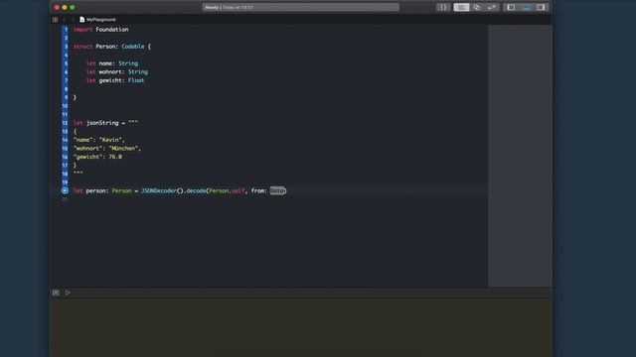
Task: Switch to the assistant editor
Action: (477, 7)
